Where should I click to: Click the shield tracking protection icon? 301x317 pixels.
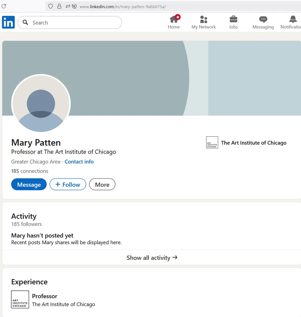point(51,6)
